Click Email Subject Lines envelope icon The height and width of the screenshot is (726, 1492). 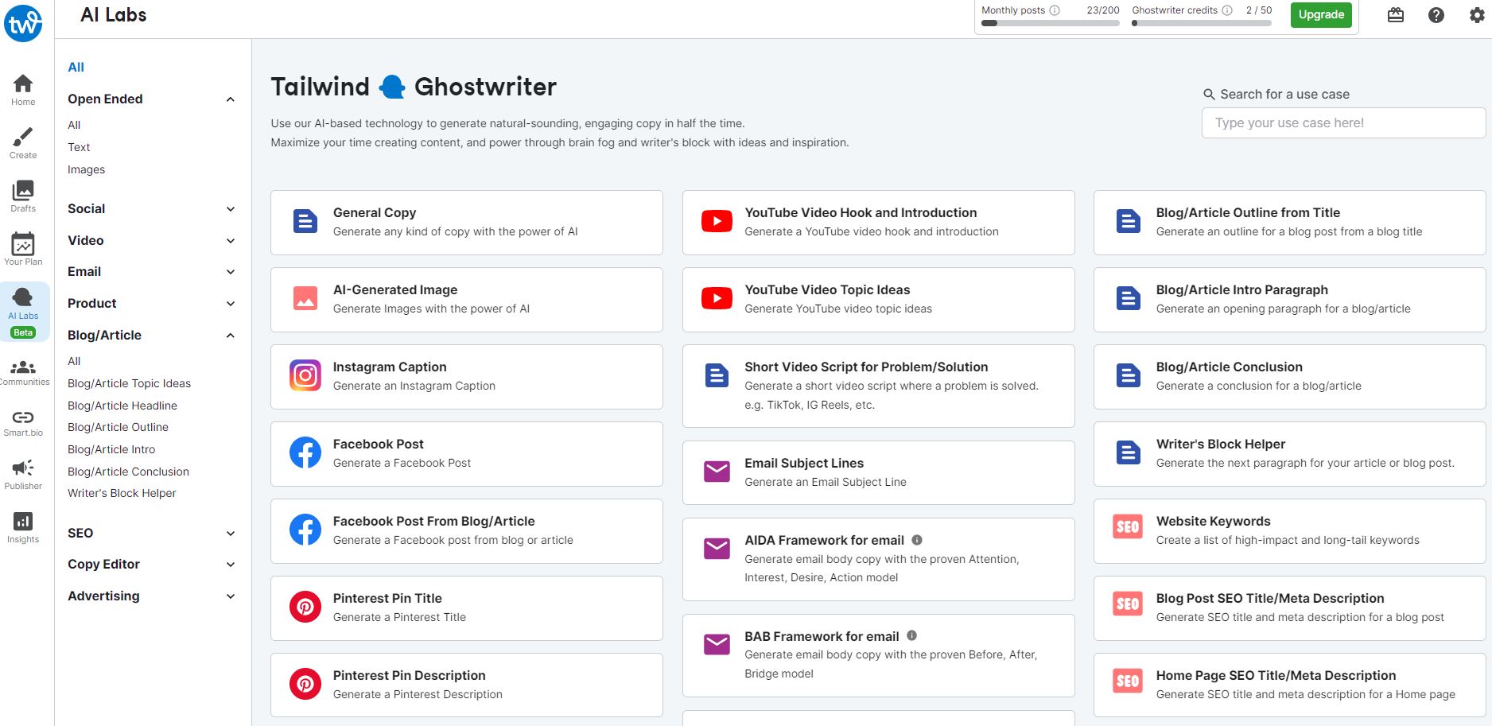pyautogui.click(x=717, y=472)
